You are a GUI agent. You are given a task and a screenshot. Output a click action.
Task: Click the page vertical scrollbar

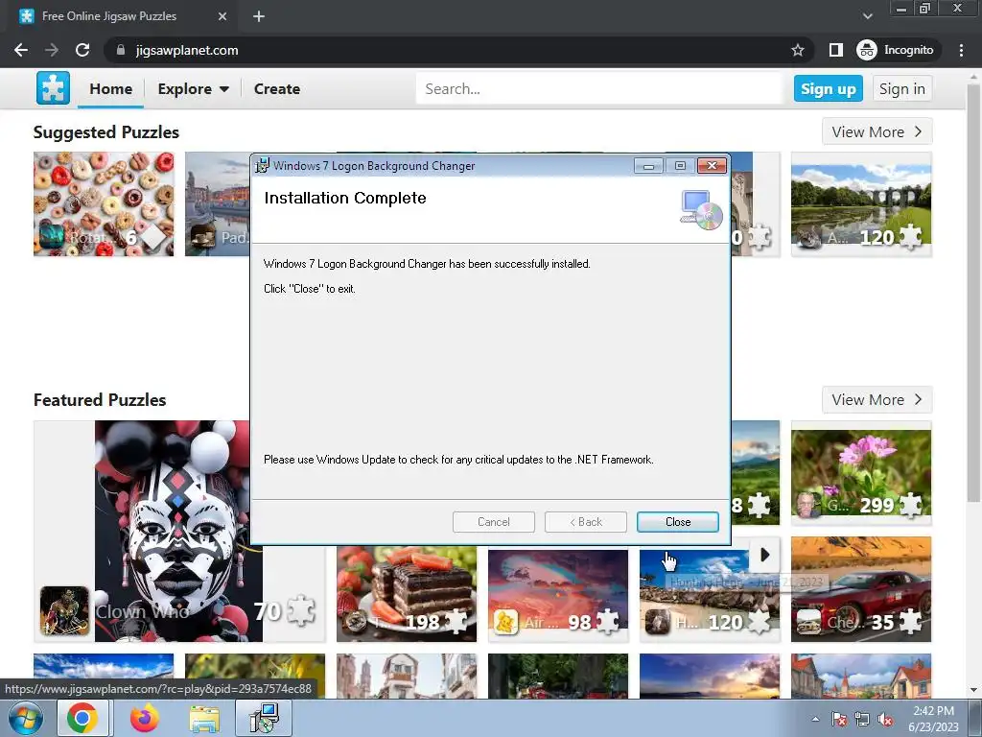pyautogui.click(x=973, y=292)
